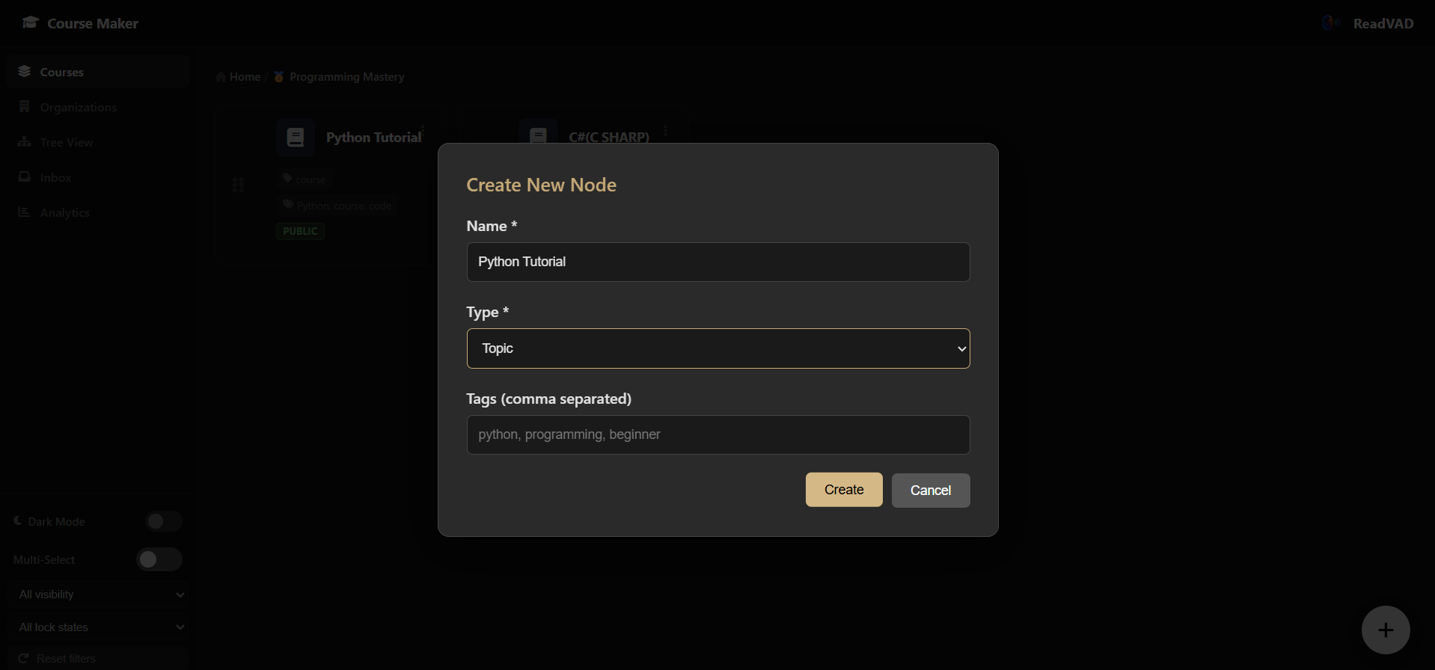Open the ReadVAD profile avatar icon
Screen dimensions: 1435x670
(x=1330, y=23)
